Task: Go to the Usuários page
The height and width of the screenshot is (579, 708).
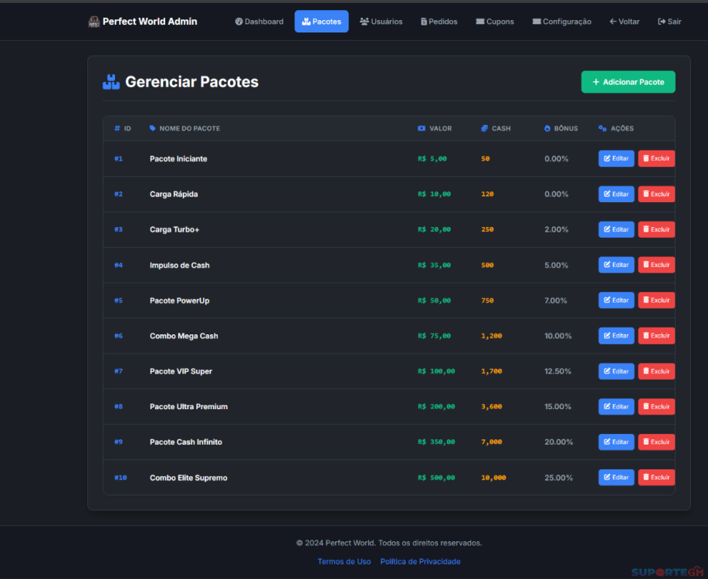Action: tap(381, 22)
